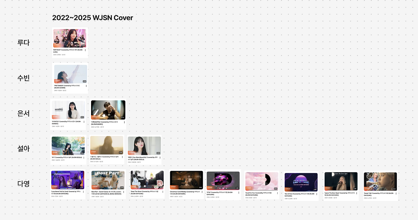418x220 pixels.
Task: Open the 'Steal The Show' video thumbnail
Action: (147, 180)
